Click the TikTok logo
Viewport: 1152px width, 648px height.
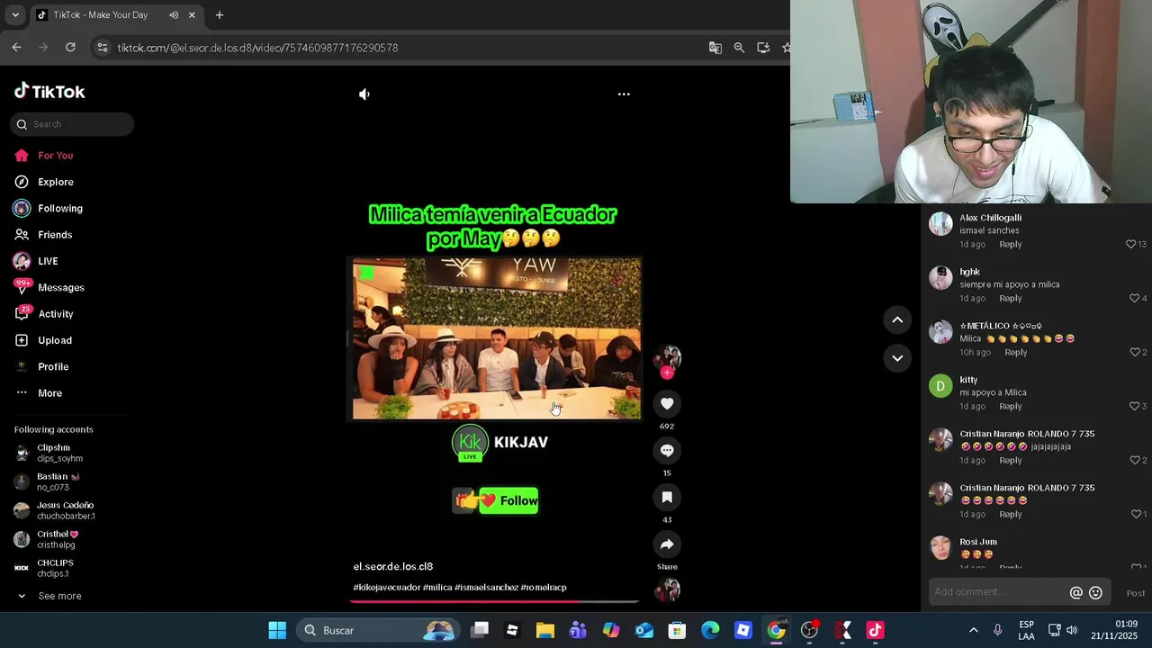coord(49,91)
